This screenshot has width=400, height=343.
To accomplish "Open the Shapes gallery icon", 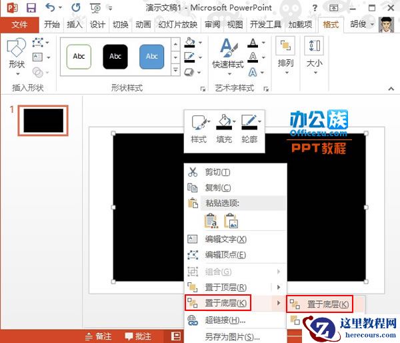I will [x=16, y=47].
